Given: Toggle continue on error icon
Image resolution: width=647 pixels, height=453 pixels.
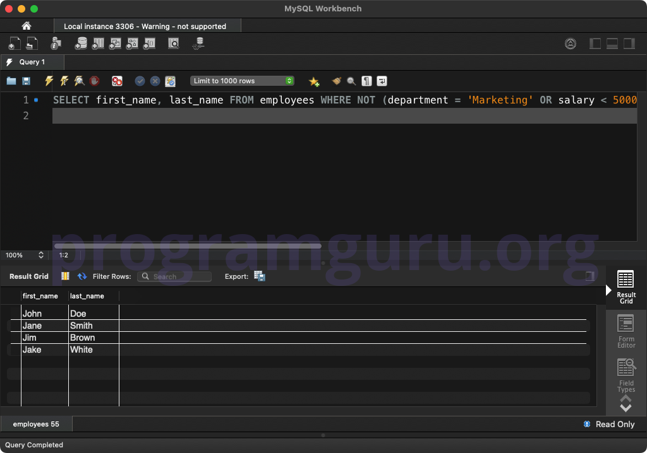Looking at the screenshot, I should tap(117, 81).
